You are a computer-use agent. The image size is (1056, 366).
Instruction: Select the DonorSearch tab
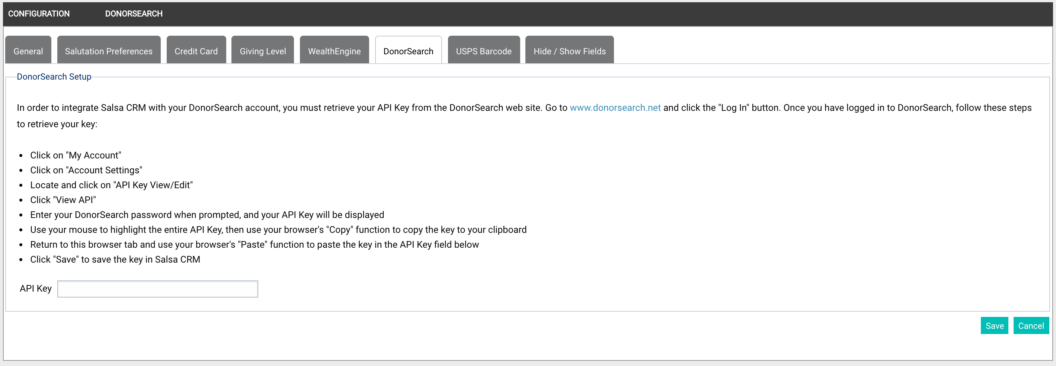coord(408,50)
